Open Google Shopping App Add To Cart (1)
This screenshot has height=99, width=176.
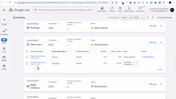tap(38, 63)
